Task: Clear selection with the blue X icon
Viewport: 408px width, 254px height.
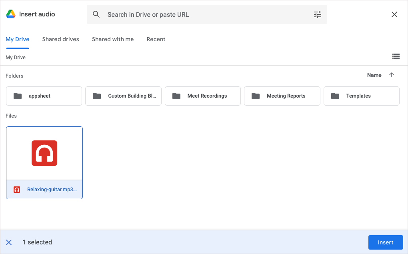Action: click(x=9, y=242)
